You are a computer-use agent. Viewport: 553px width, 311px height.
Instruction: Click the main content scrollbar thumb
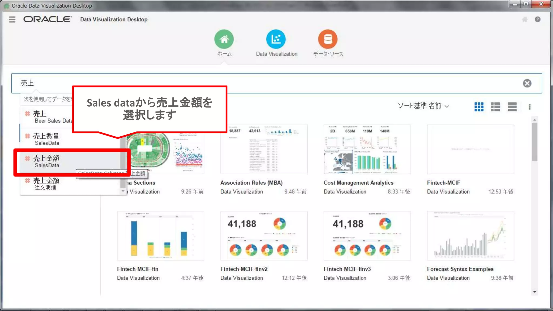(535, 142)
